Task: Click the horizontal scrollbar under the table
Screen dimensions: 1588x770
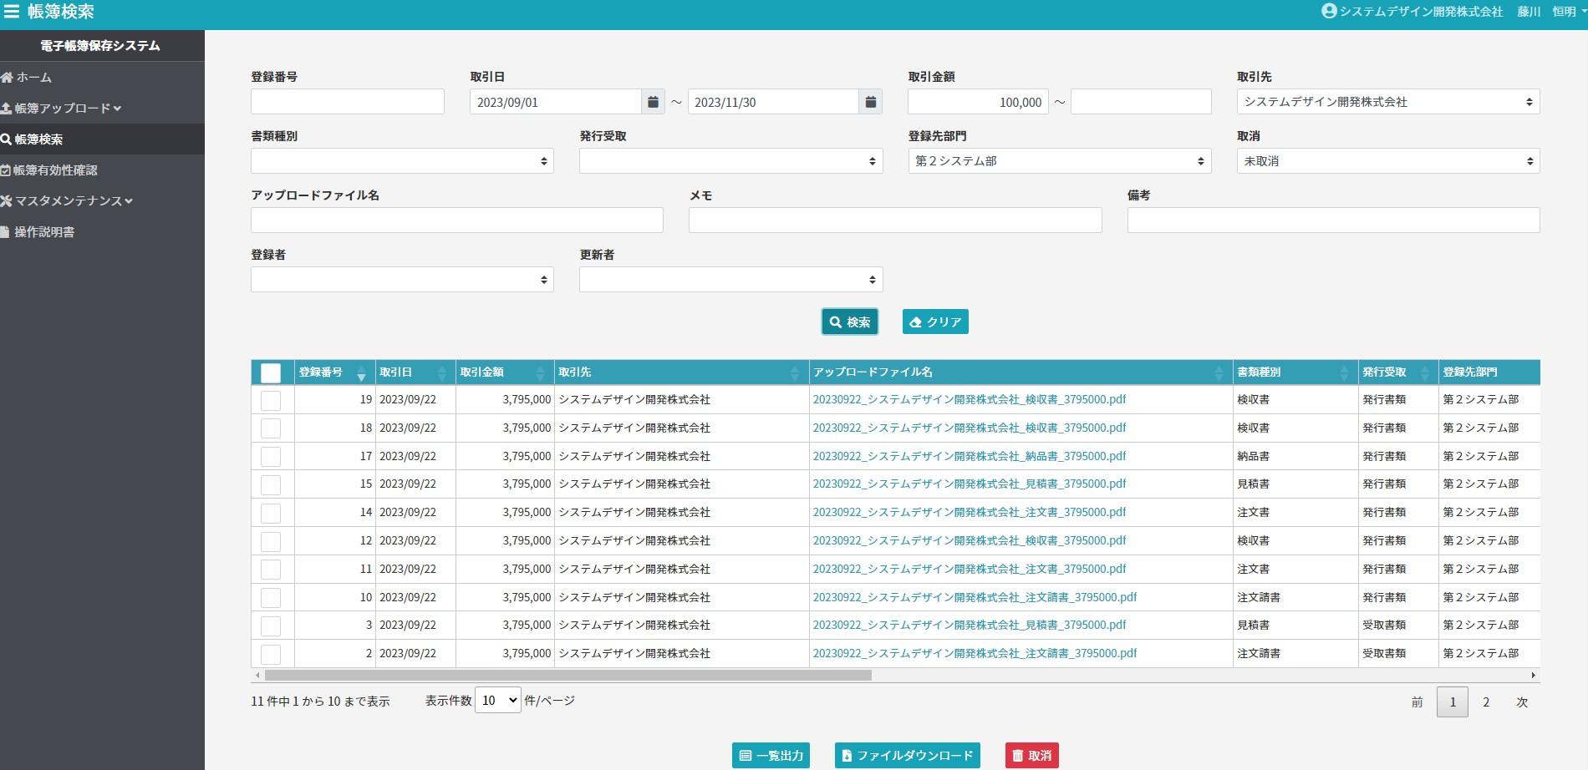Action: pyautogui.click(x=568, y=675)
